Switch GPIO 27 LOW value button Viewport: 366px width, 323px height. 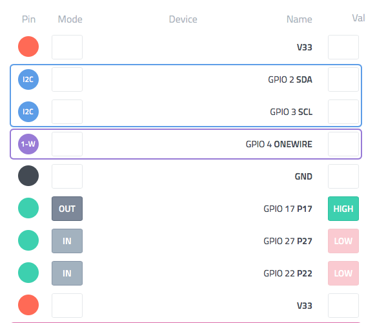point(343,241)
